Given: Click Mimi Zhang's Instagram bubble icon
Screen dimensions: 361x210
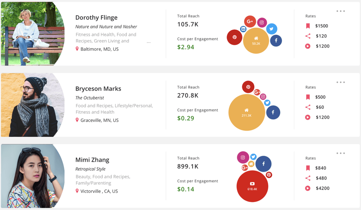Looking at the screenshot, I should [243, 157].
